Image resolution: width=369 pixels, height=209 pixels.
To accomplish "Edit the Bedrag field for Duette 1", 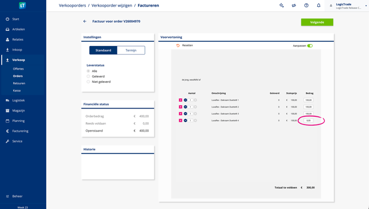I will pyautogui.click(x=308, y=100).
